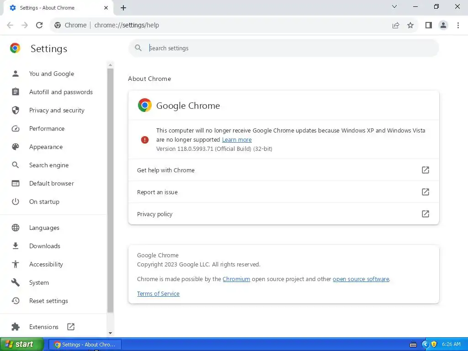This screenshot has width=468, height=351.
Task: Click the Languages globe icon
Action: click(x=15, y=228)
